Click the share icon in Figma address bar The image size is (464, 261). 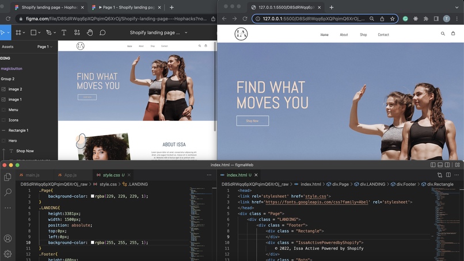pos(213,18)
